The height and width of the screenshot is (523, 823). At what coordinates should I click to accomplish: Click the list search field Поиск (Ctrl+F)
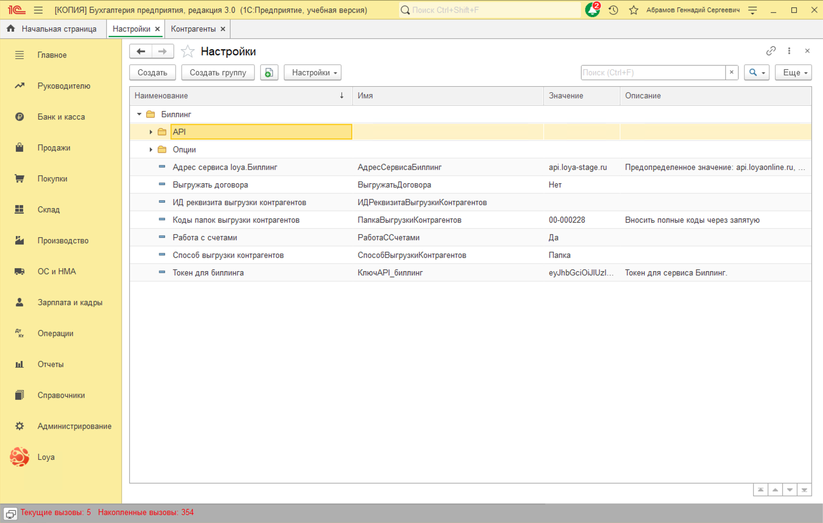pyautogui.click(x=653, y=72)
